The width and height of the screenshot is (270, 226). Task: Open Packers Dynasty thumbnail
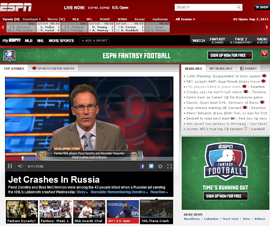point(22,212)
